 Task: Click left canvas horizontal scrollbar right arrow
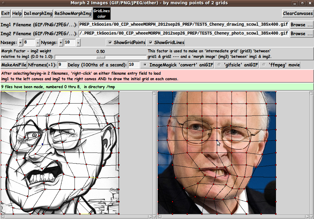point(150,217)
